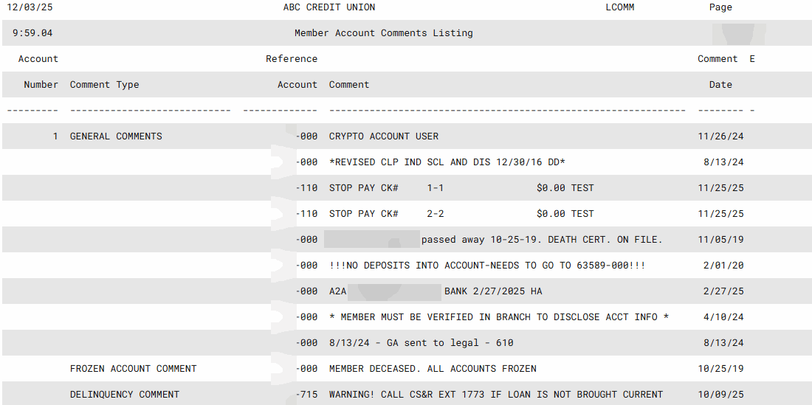Viewport: 812px width, 405px height.
Task: Click the ABC CREDIT UNION report title
Action: (329, 7)
